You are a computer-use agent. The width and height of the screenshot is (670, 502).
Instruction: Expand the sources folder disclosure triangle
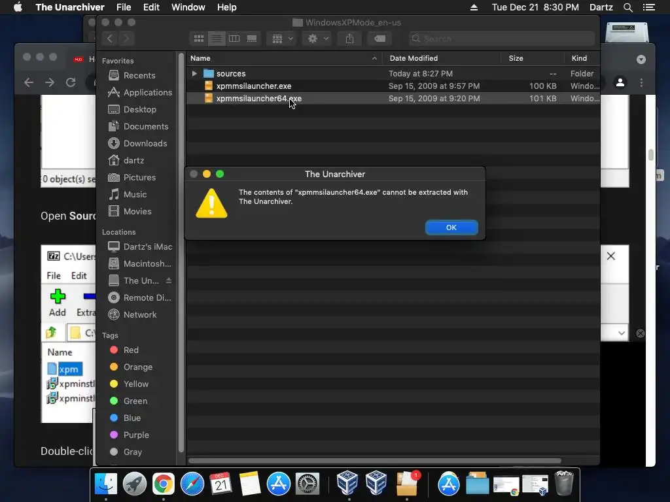[194, 73]
